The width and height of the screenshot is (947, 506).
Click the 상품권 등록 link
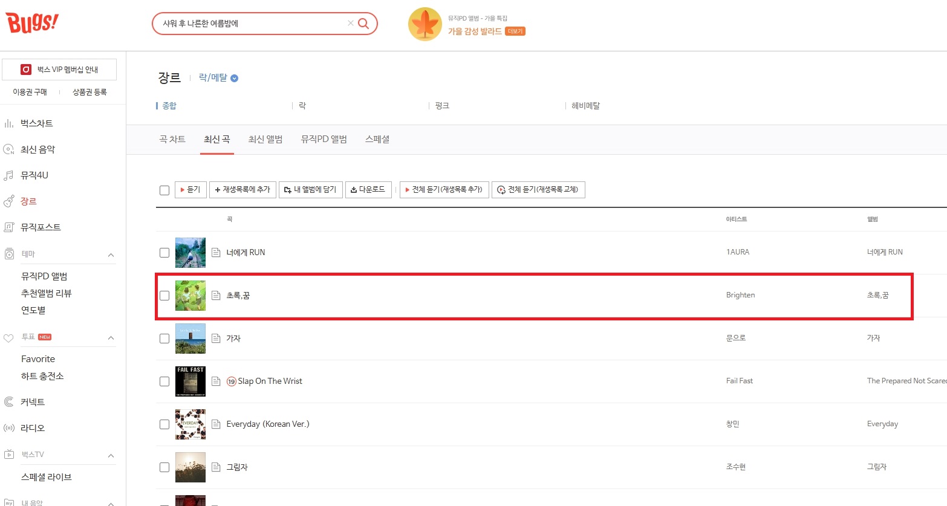click(x=89, y=92)
